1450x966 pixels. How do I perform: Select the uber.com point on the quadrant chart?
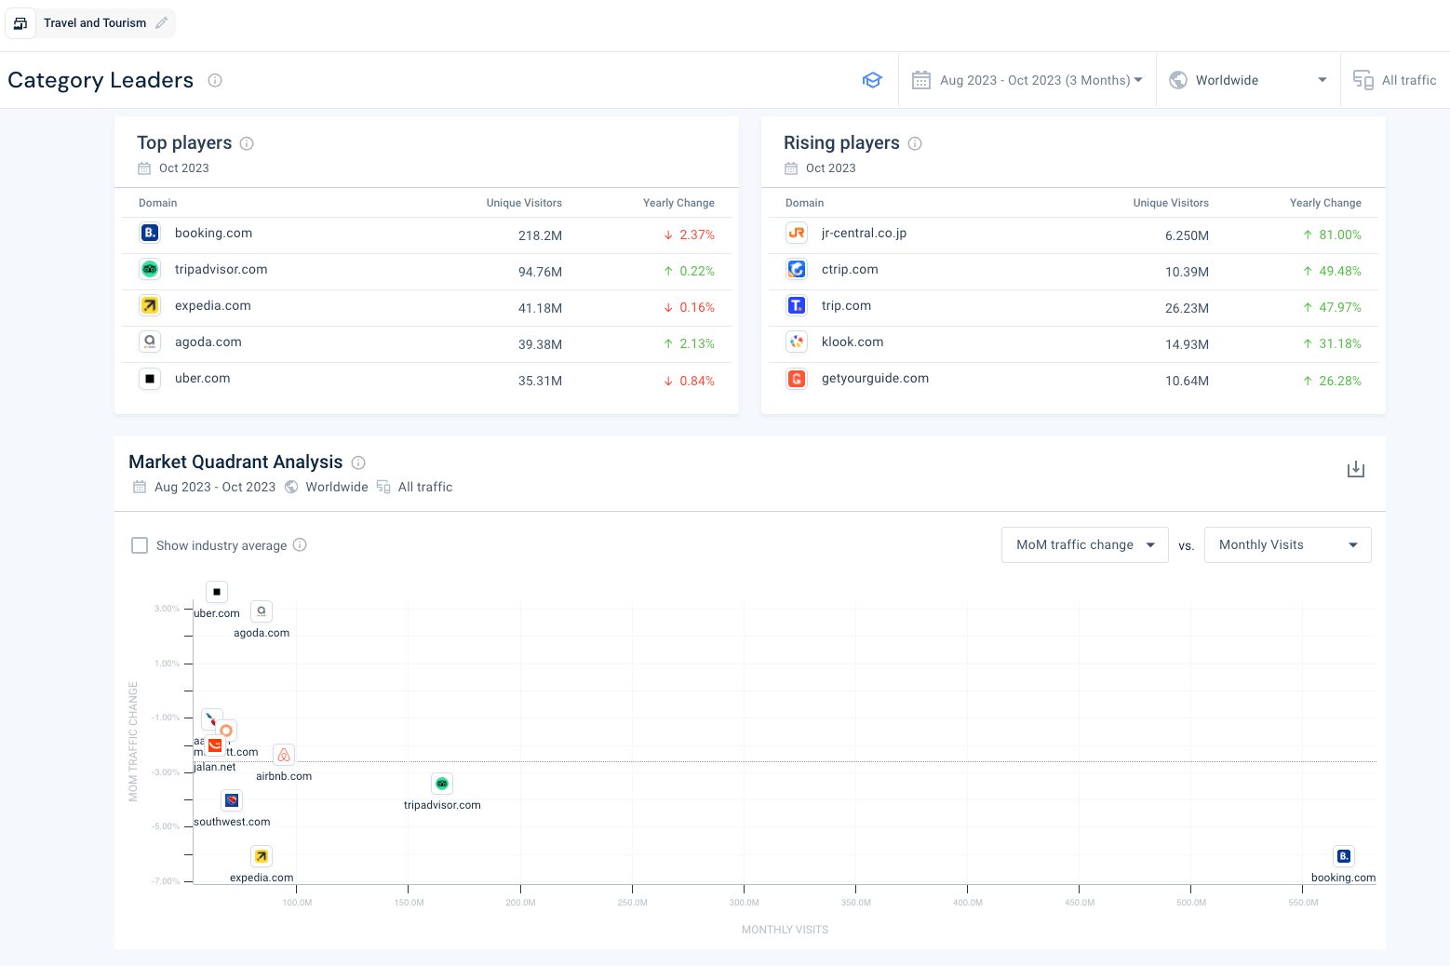point(217,592)
